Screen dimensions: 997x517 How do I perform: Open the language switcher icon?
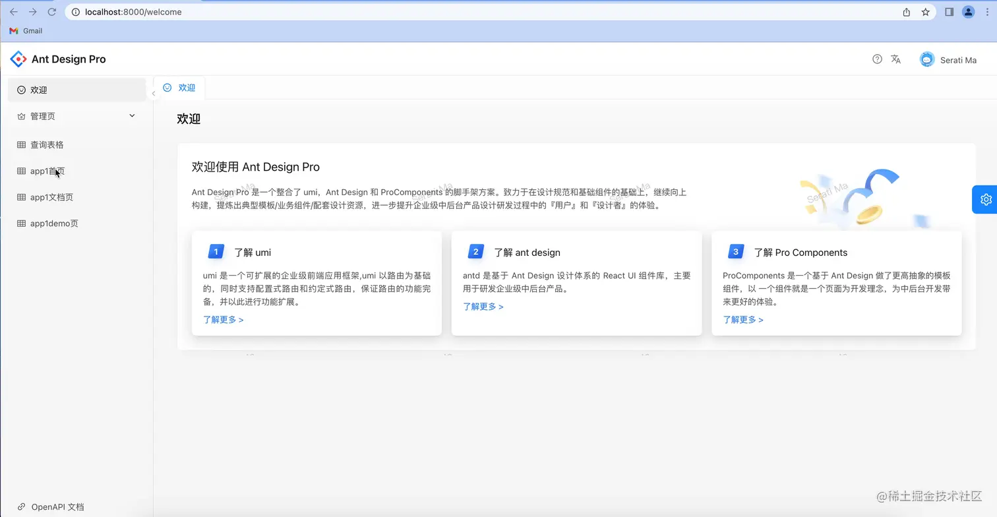895,59
